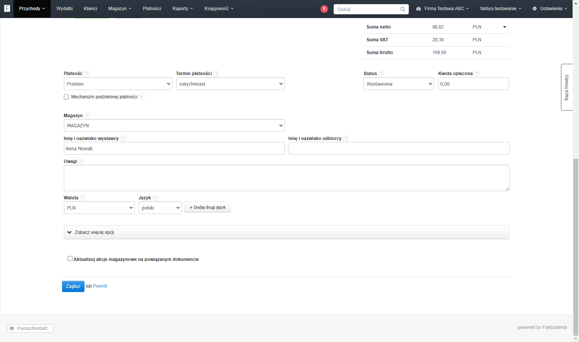Click the Powrót link

point(100,286)
